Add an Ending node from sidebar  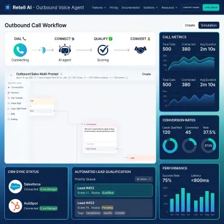12,119
